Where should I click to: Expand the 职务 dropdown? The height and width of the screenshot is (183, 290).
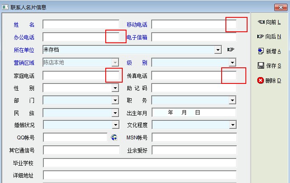coord(232,100)
